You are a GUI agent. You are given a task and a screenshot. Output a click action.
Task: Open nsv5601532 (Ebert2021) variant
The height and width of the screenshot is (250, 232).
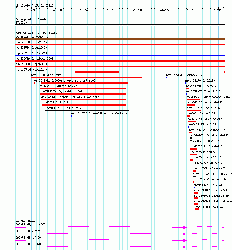pos(205,119)
